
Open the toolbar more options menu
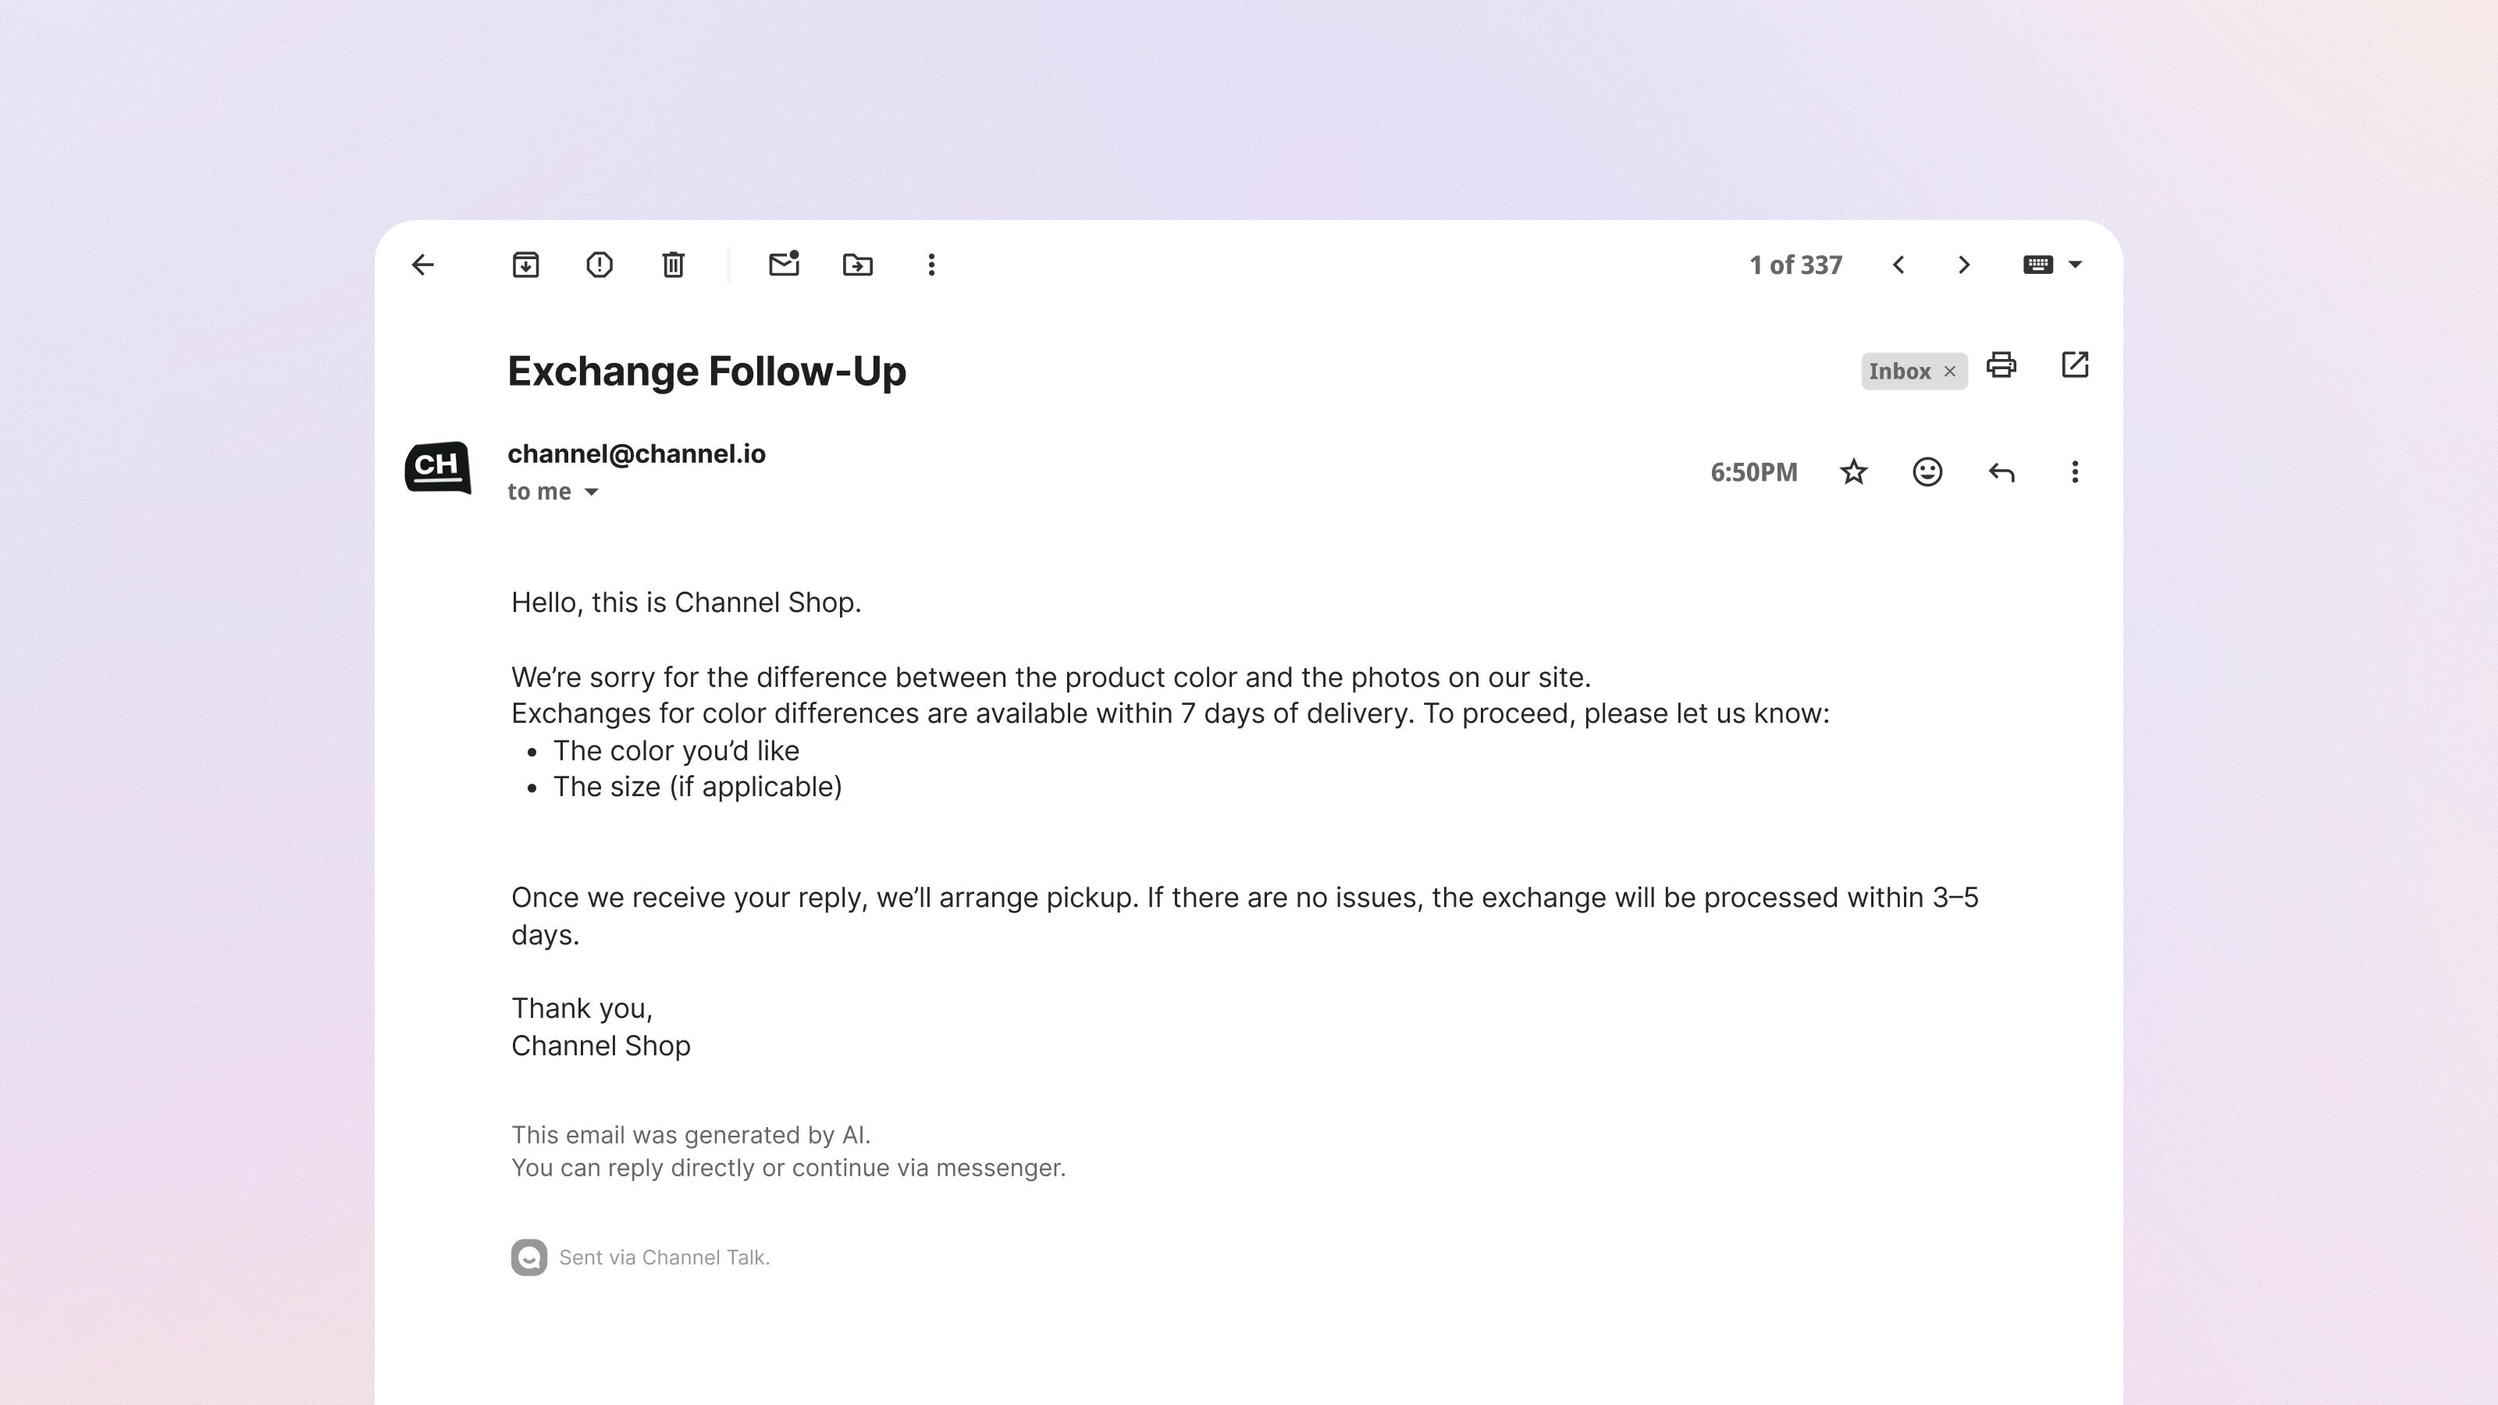931,265
